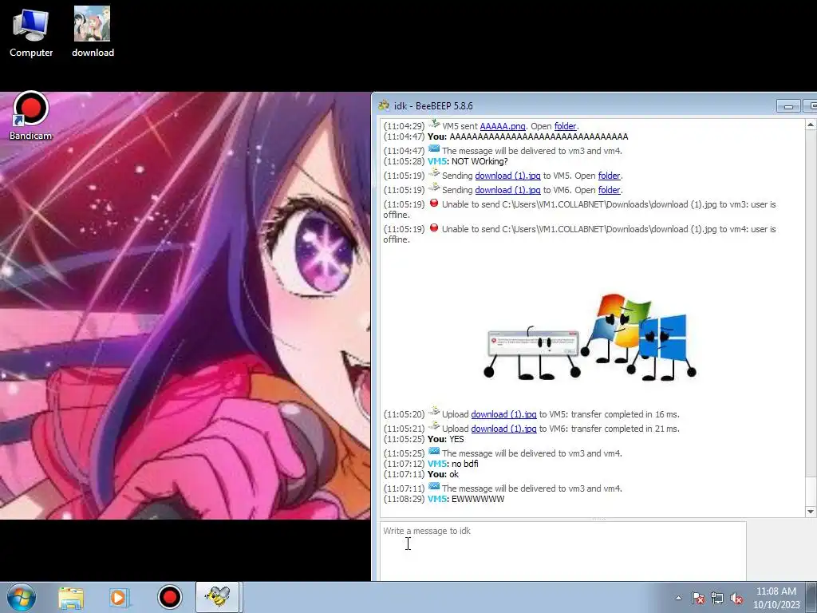Click VM5 message 'no bdfi'
Viewport: 817px width, 613px height.
pyautogui.click(x=465, y=464)
